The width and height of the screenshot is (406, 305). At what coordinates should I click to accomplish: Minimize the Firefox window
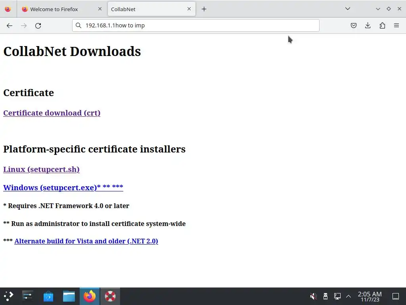pyautogui.click(x=378, y=9)
